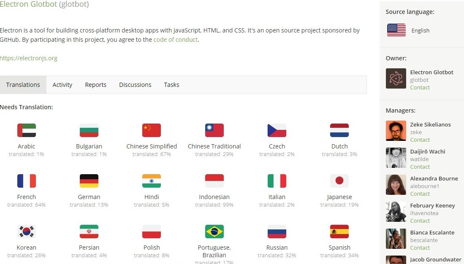
Task: Open Electron Glotbot owner avatar
Action: 396,78
